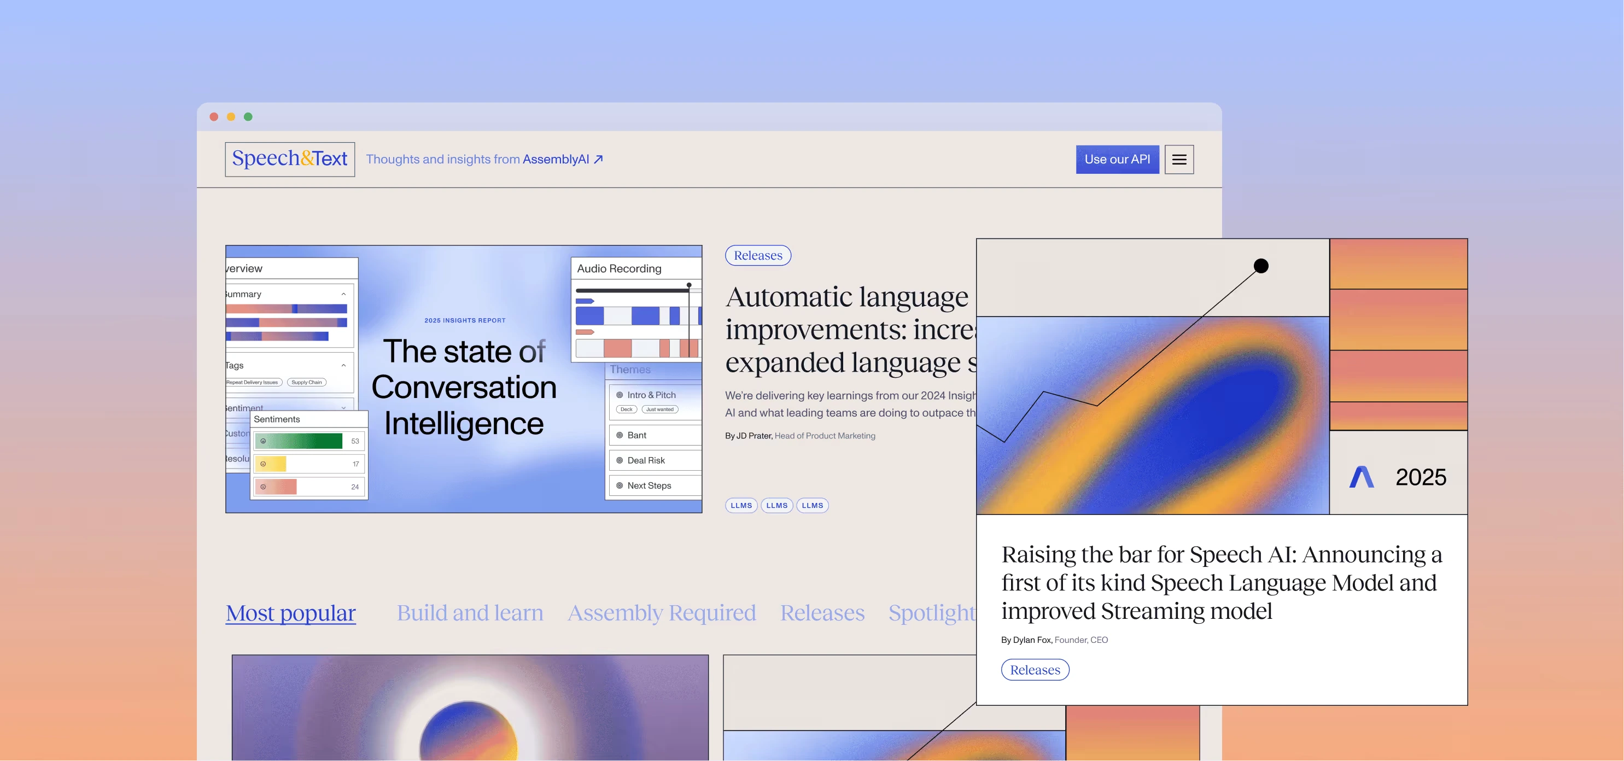1624x761 pixels.
Task: Expand the Sentiment section chevron
Action: click(x=343, y=407)
